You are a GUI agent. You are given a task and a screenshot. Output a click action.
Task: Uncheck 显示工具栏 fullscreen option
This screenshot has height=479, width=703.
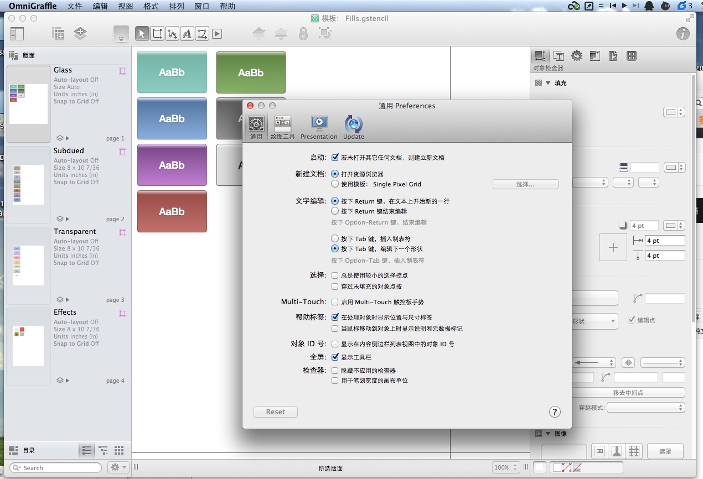[x=335, y=357]
